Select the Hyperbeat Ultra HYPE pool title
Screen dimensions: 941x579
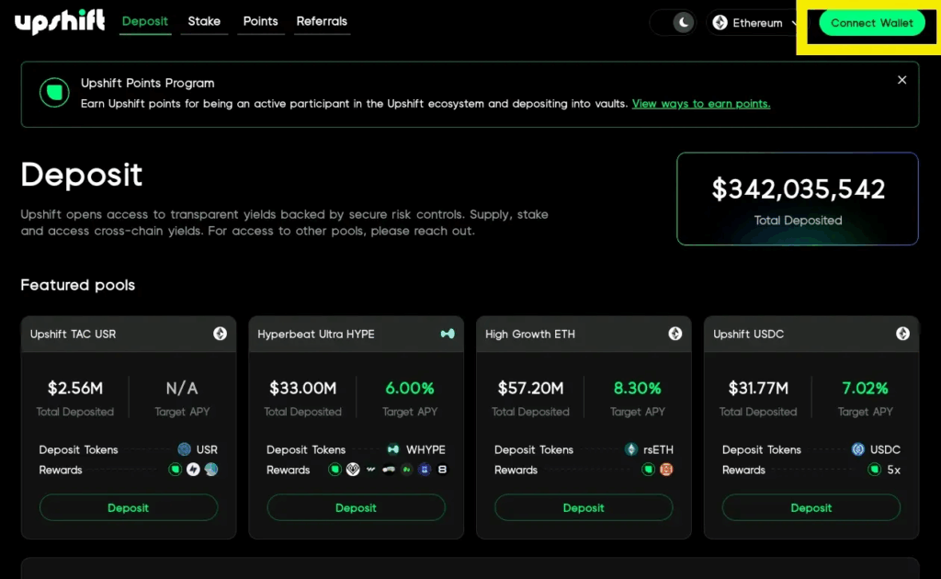pos(316,335)
